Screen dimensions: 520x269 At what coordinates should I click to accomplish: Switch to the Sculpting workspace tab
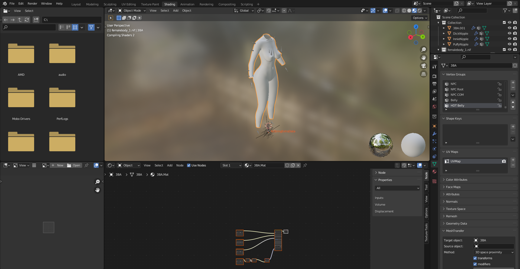click(x=110, y=4)
